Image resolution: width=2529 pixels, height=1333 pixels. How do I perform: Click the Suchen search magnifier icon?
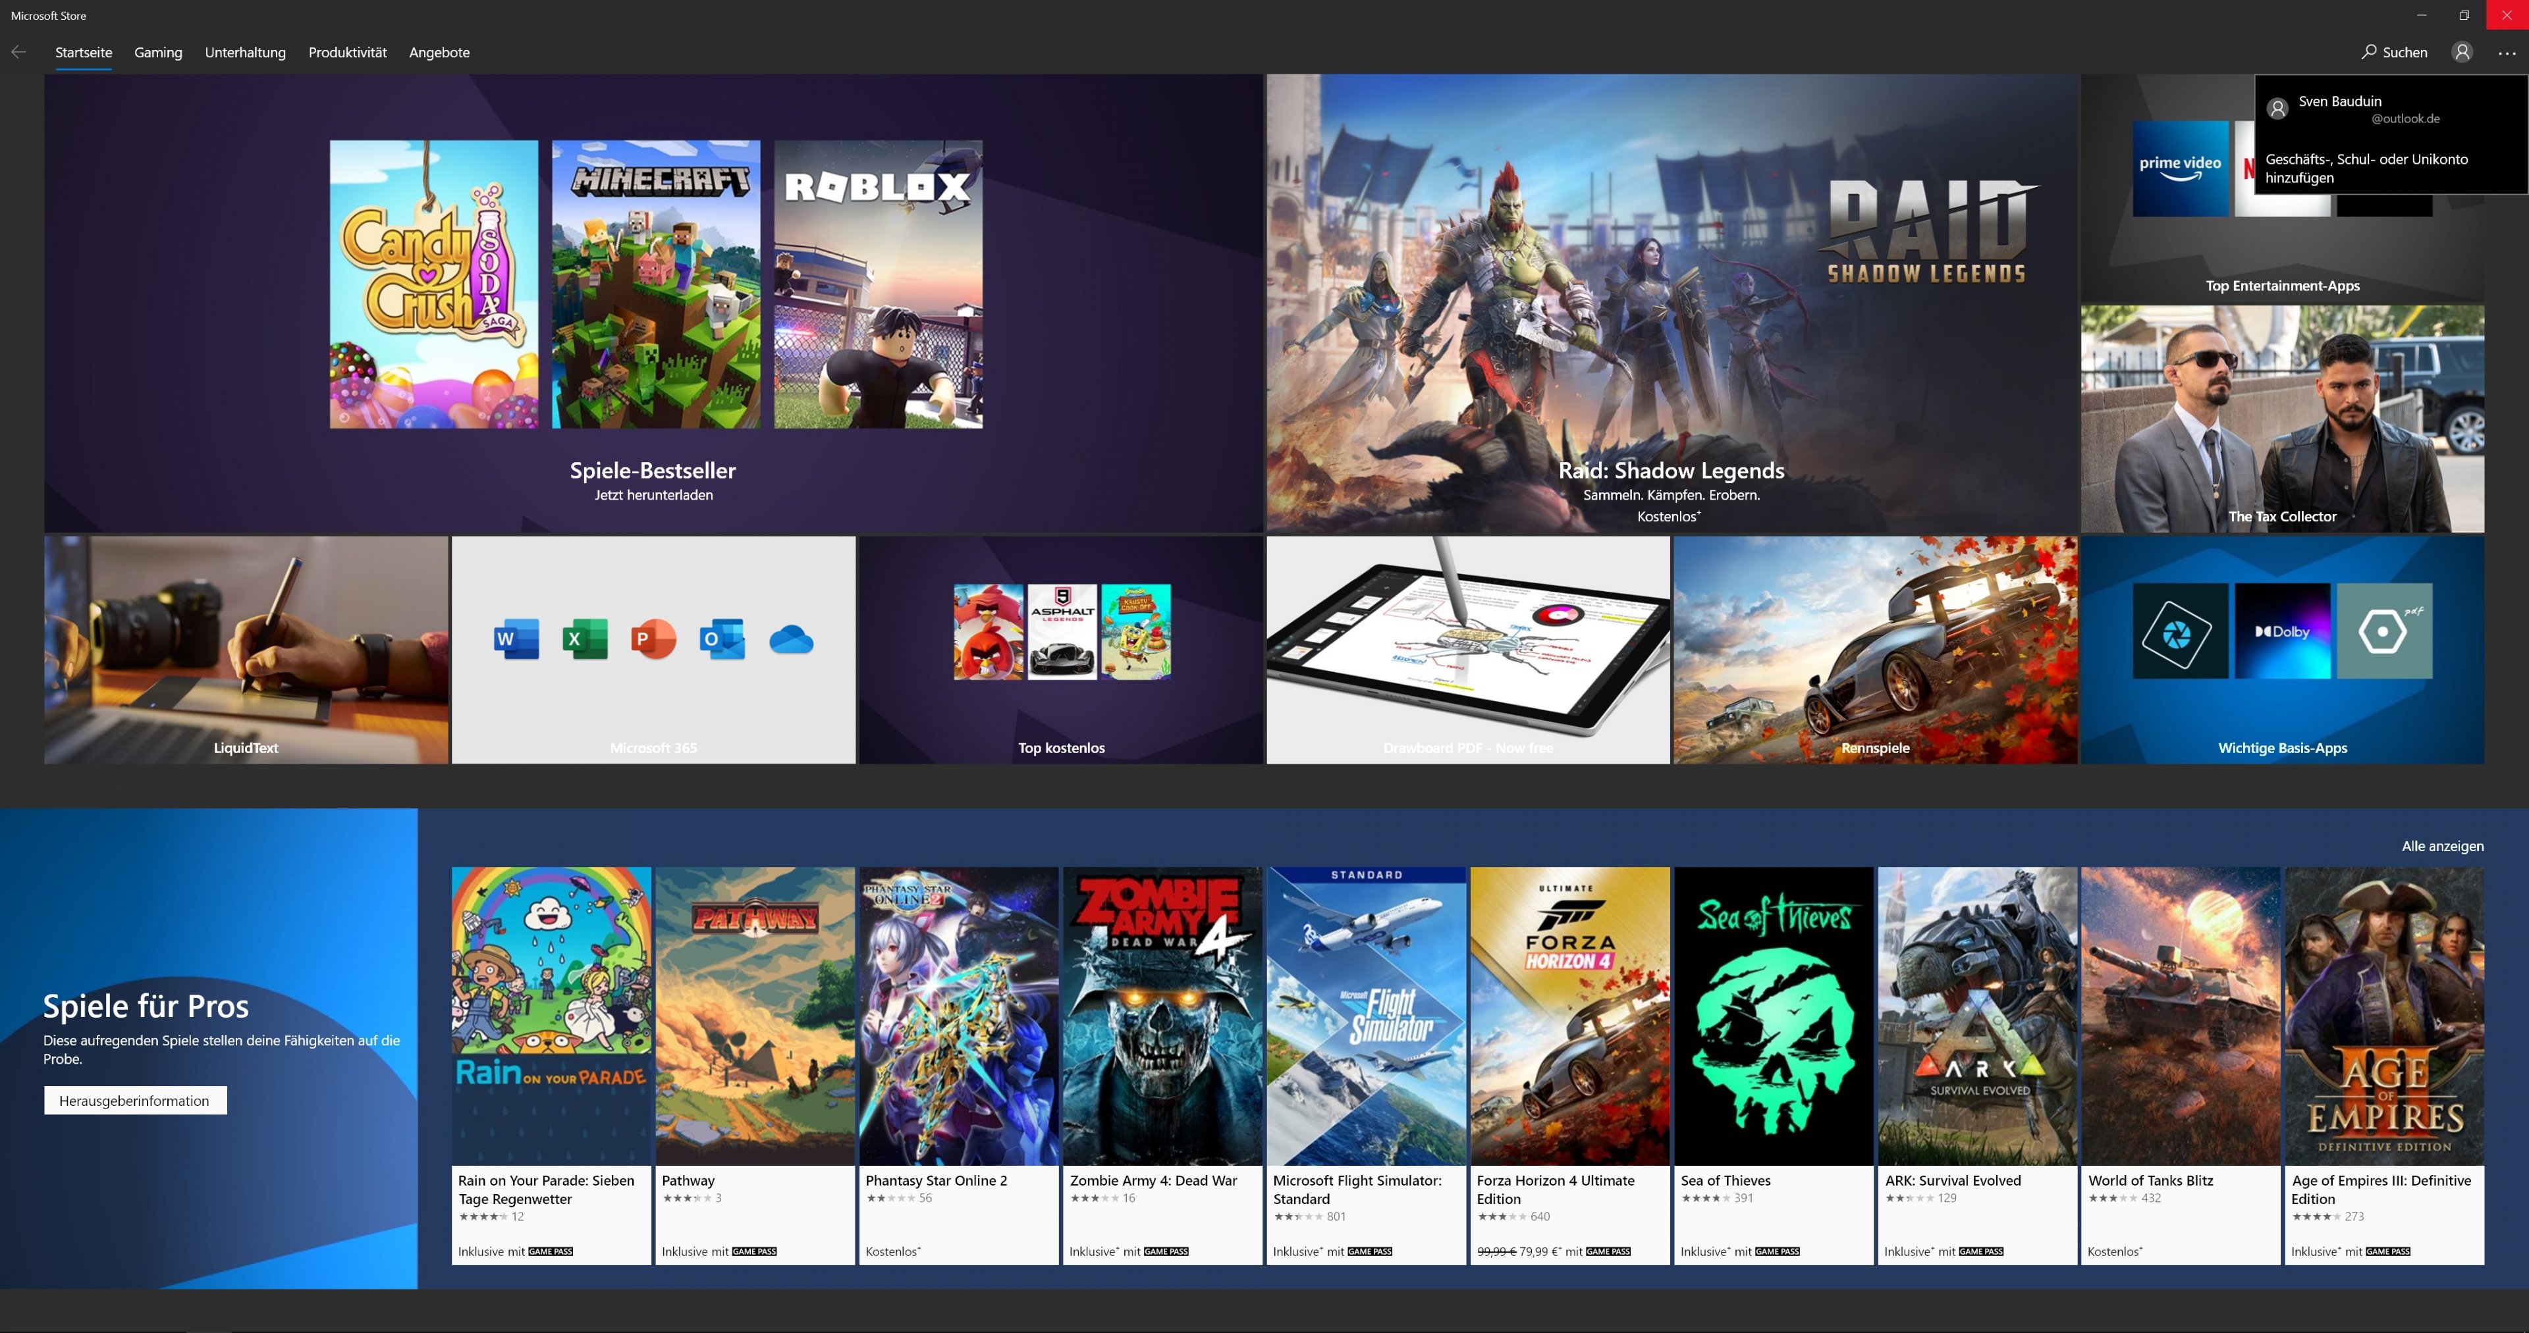click(x=2369, y=52)
